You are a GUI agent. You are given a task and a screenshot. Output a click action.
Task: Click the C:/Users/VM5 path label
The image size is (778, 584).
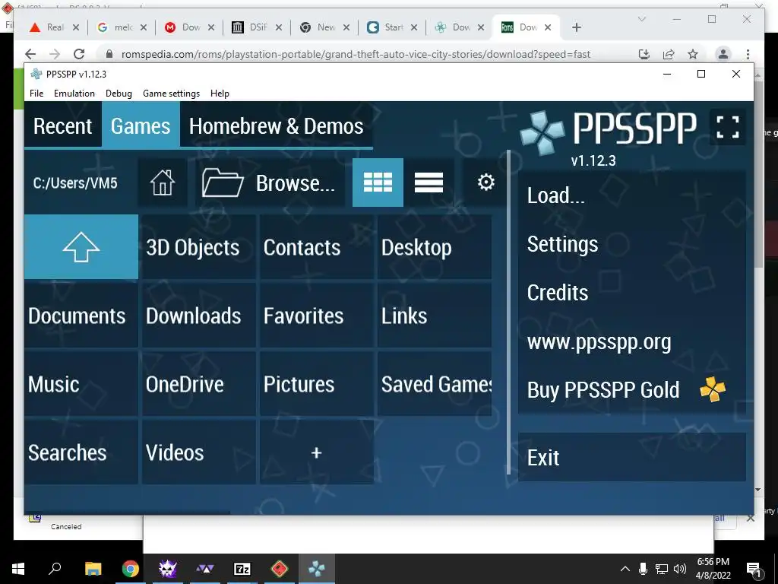75,183
